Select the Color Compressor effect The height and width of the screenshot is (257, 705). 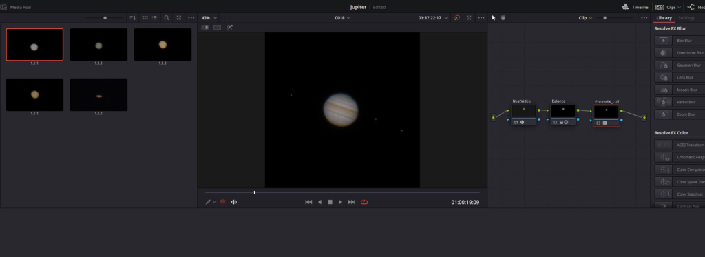coord(680,169)
